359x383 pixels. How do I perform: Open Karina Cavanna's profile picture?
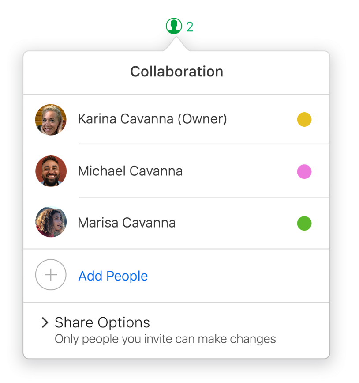[50, 119]
